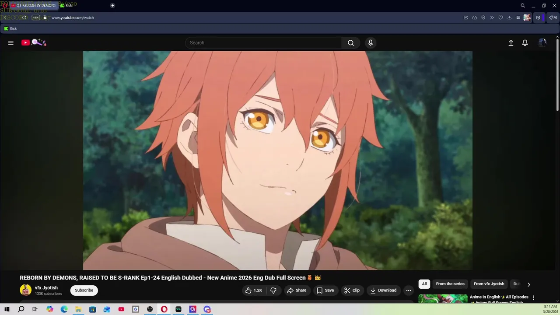
Task: Dislike the video with thumbs down
Action: click(x=273, y=290)
